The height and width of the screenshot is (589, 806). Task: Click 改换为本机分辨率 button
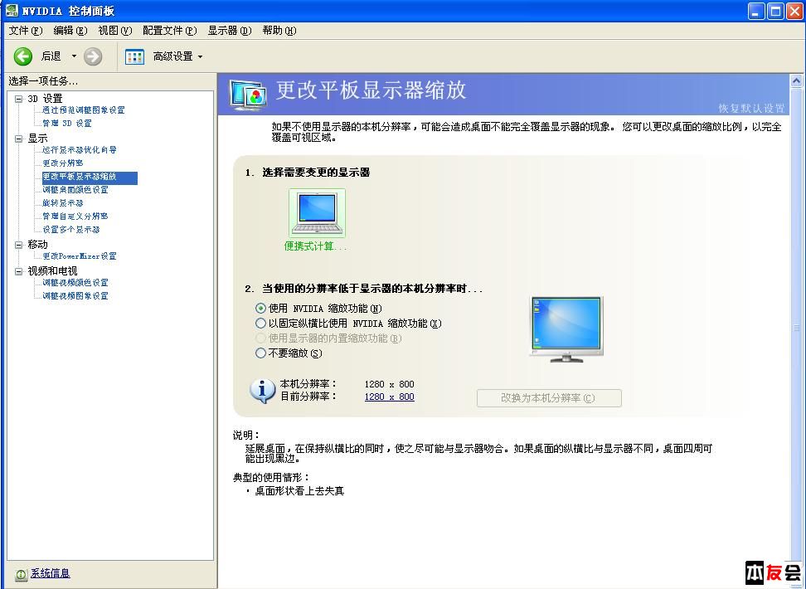tap(549, 398)
